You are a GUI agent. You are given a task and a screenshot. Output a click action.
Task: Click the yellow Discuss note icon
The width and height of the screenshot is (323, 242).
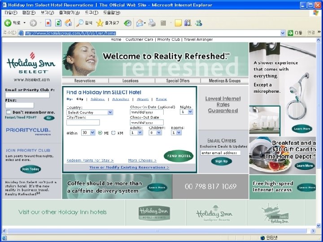[x=178, y=23]
